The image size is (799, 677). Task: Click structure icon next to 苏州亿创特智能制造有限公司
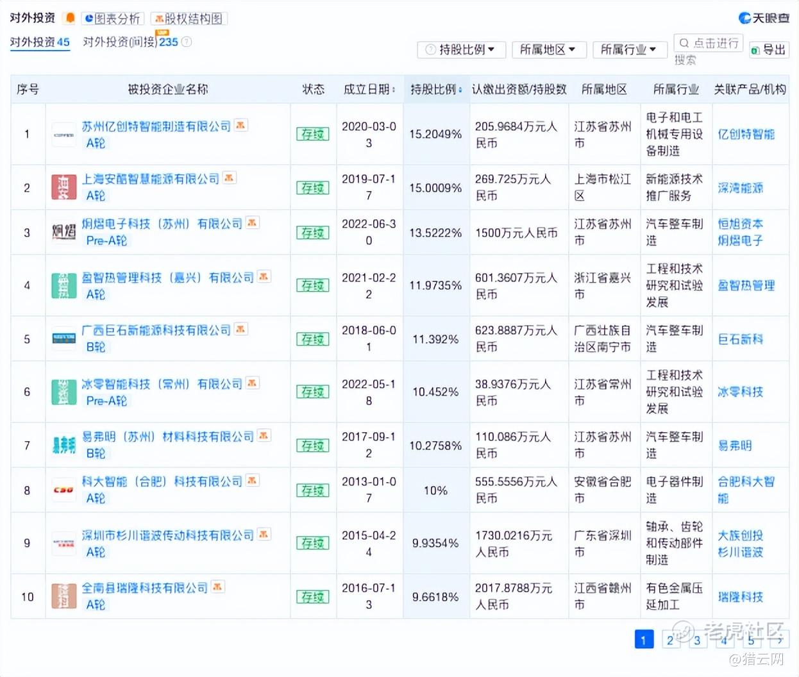click(x=240, y=125)
